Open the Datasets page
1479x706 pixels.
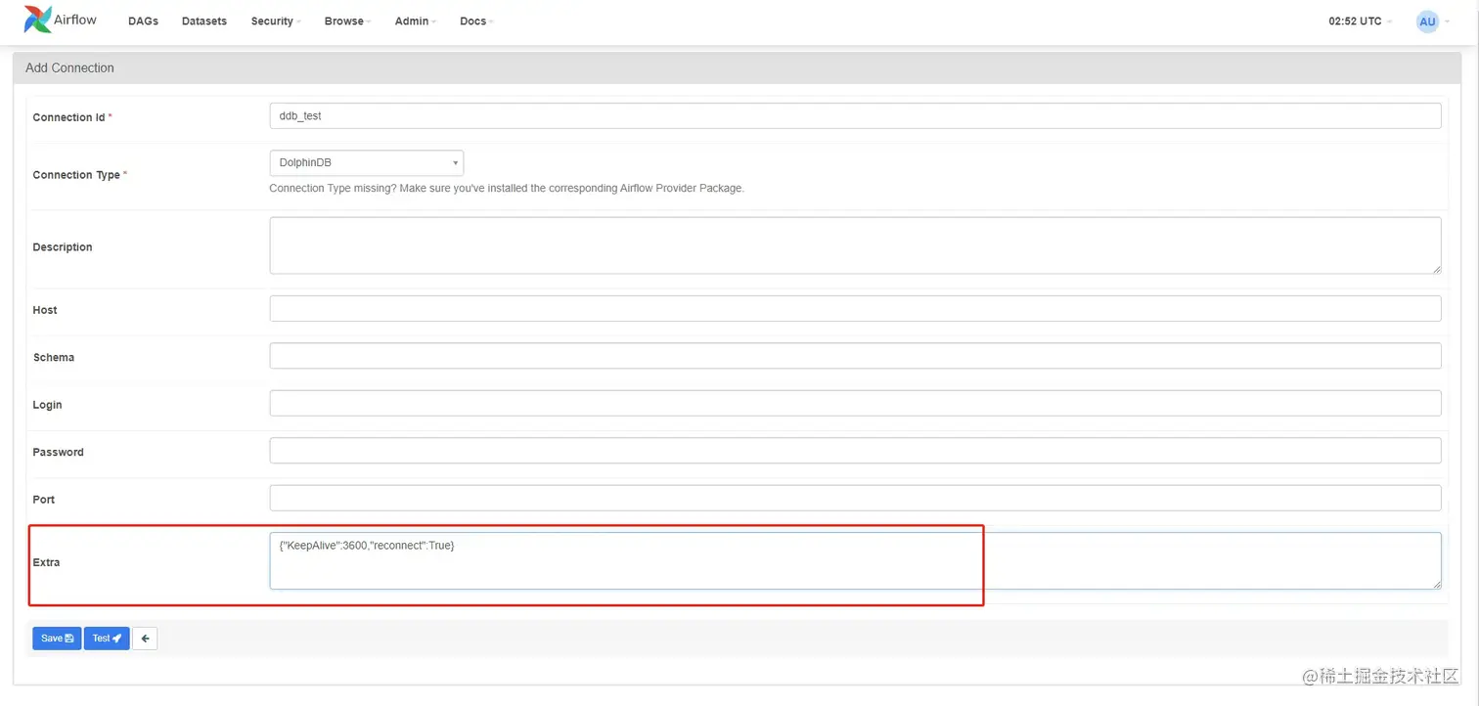click(x=204, y=22)
